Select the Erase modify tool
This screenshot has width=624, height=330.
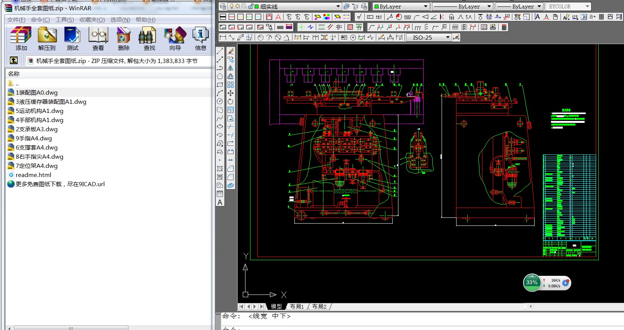(x=231, y=51)
